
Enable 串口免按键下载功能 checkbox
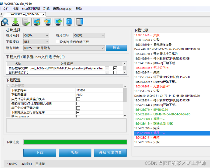tap(78, 108)
